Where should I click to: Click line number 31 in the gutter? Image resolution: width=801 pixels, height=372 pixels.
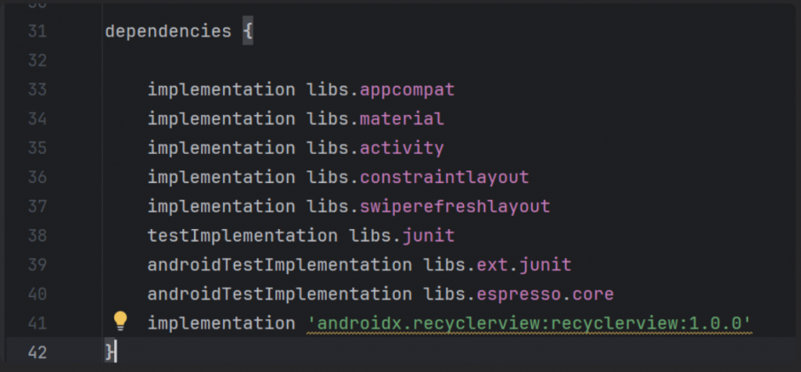pyautogui.click(x=38, y=31)
